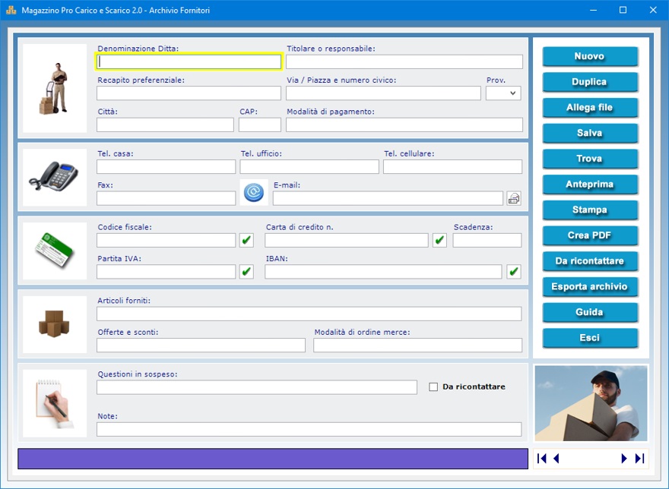The height and width of the screenshot is (489, 669).
Task: Go to next record arrow
Action: click(624, 459)
